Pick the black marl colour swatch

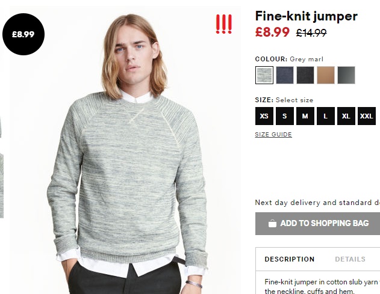coord(305,75)
